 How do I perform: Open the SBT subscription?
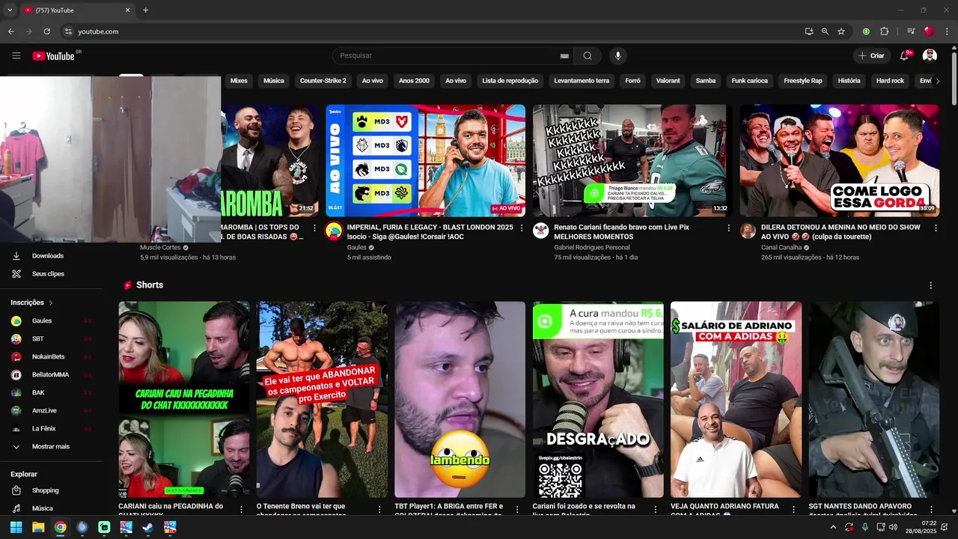tap(52, 339)
